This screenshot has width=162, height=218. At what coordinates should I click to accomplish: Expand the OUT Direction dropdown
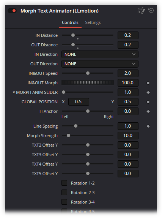click(x=100, y=64)
